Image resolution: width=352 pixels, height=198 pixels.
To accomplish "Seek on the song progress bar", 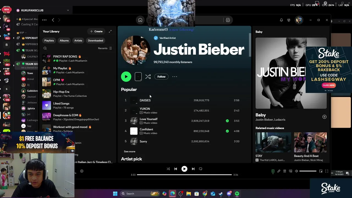I will [x=184, y=175].
